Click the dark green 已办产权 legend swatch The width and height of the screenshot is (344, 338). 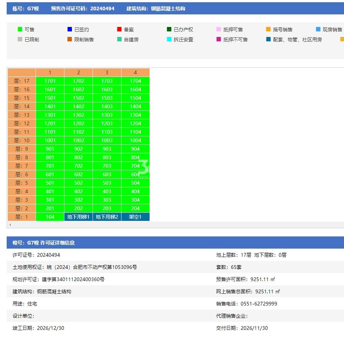click(x=169, y=29)
